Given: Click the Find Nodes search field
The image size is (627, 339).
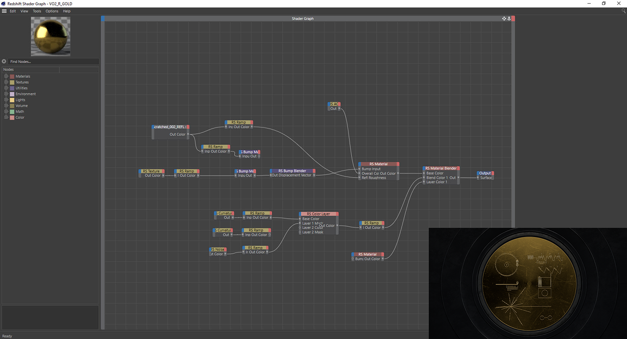Looking at the screenshot, I should [53, 61].
